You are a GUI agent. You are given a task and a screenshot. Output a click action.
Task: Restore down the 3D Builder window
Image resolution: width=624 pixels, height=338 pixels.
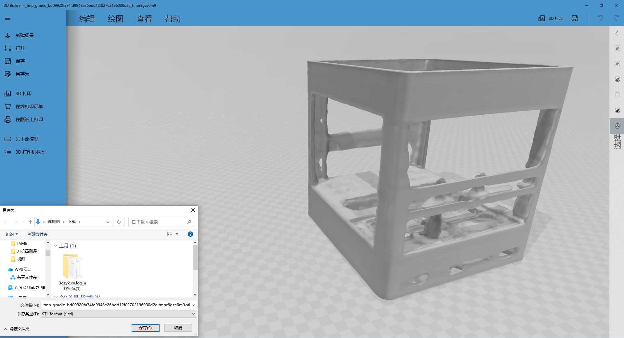(601, 5)
